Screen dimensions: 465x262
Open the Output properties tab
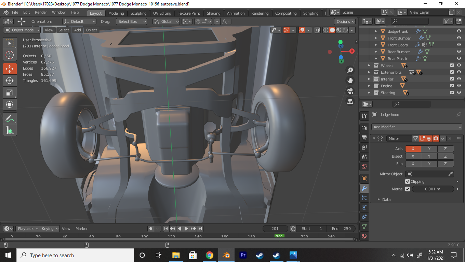pyautogui.click(x=364, y=138)
